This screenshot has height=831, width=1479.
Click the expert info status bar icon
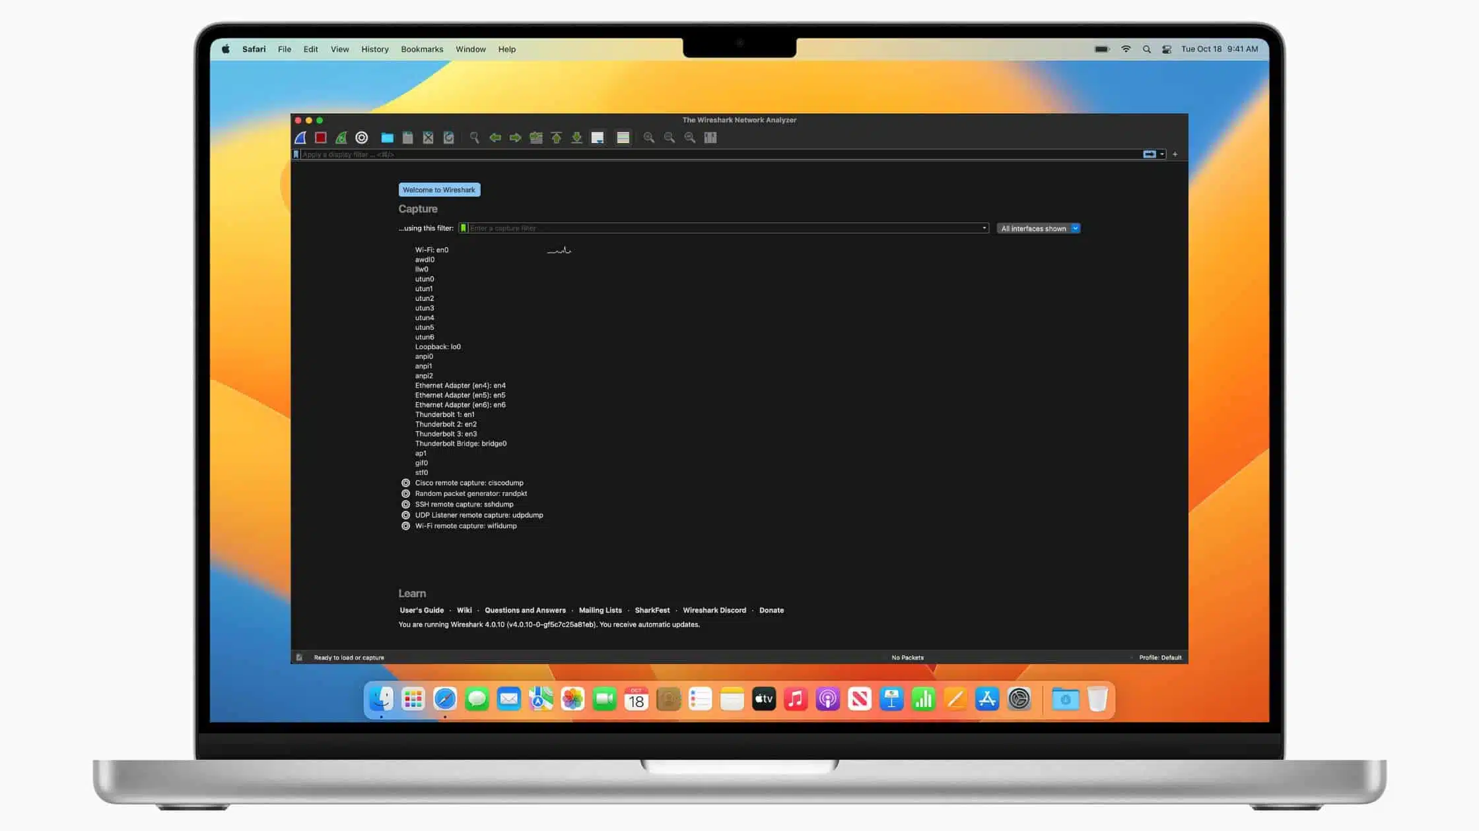tap(300, 658)
